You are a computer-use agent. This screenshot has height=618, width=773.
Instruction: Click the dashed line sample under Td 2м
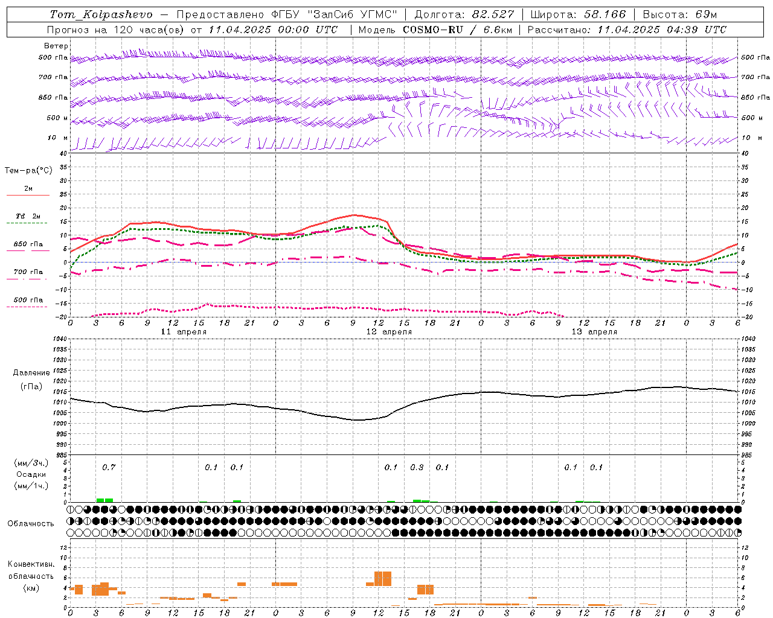(27, 223)
